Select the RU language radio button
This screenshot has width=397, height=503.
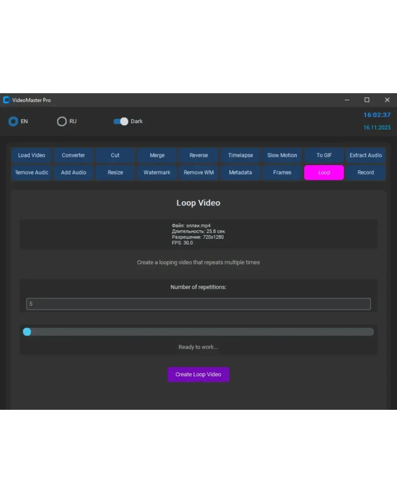pos(62,122)
